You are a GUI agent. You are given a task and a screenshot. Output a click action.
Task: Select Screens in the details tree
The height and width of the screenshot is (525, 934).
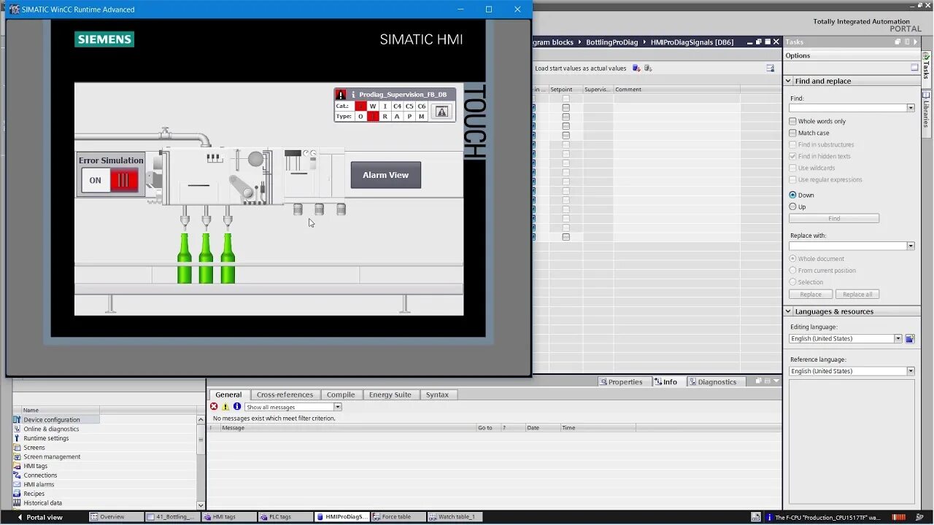34,448
